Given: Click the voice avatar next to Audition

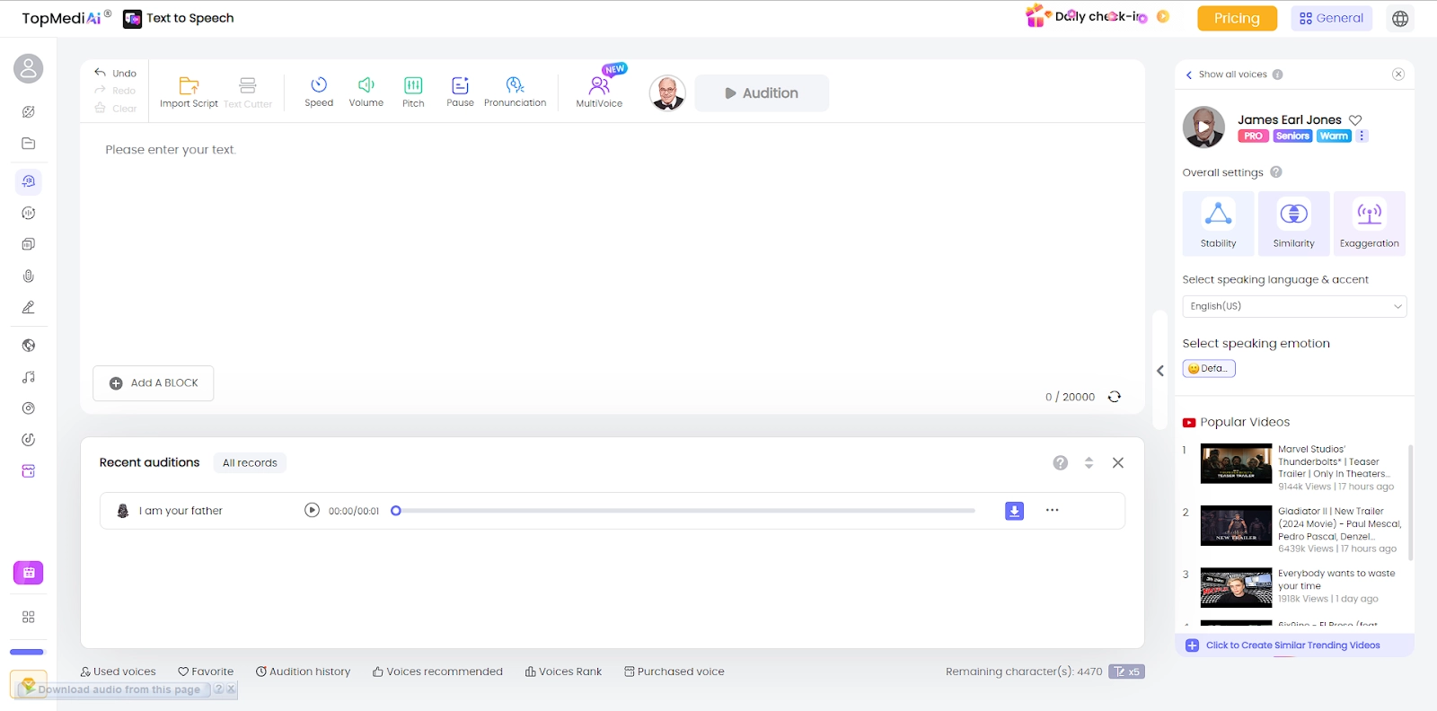Looking at the screenshot, I should pos(667,92).
